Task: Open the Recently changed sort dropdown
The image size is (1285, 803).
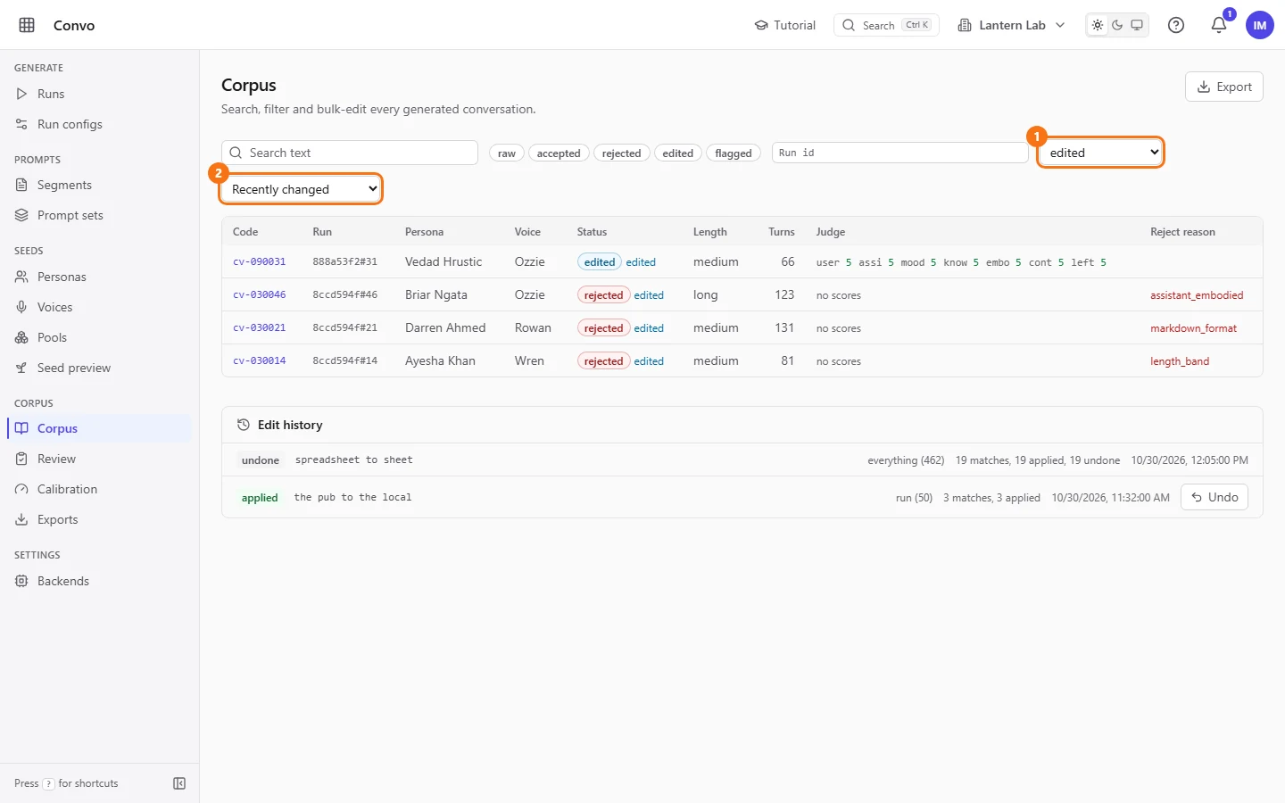Action: pos(302,189)
